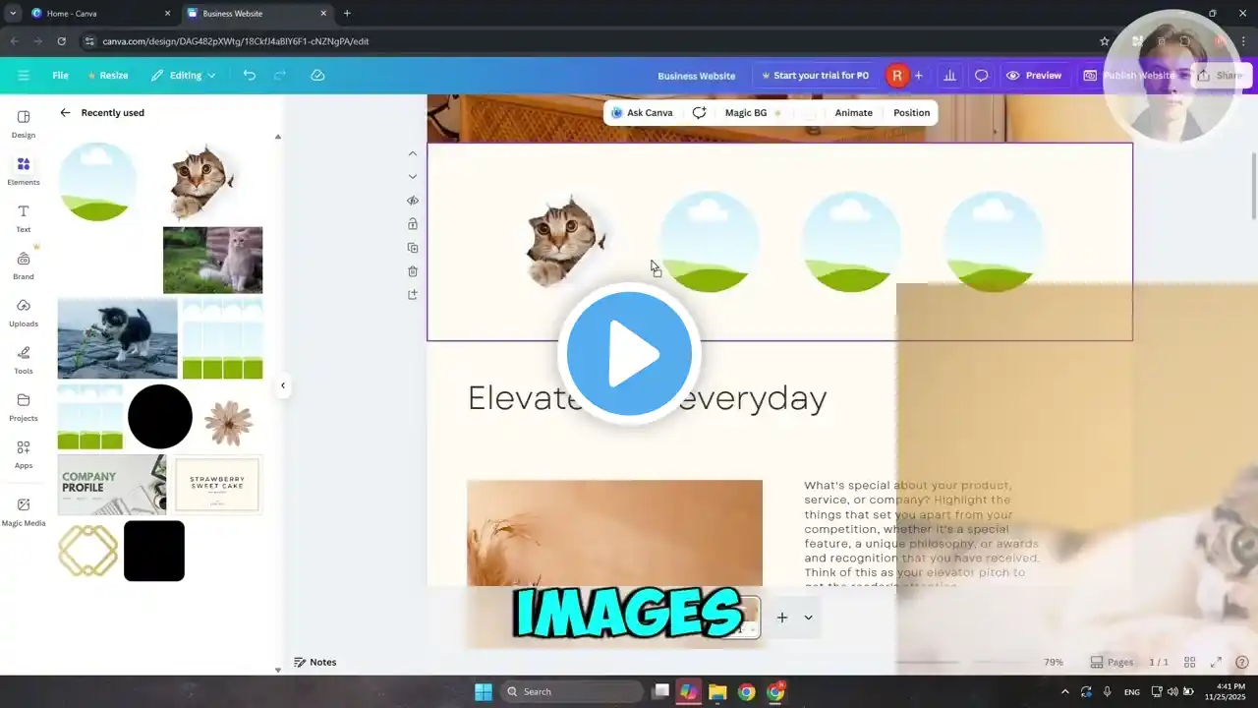Open the Magic Media panel
Screen dimensions: 1258x708
(24, 512)
